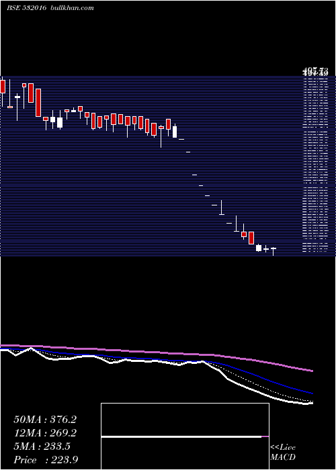
Task: Select the "12MA : 269.2" readout
Action: [x=45, y=433]
